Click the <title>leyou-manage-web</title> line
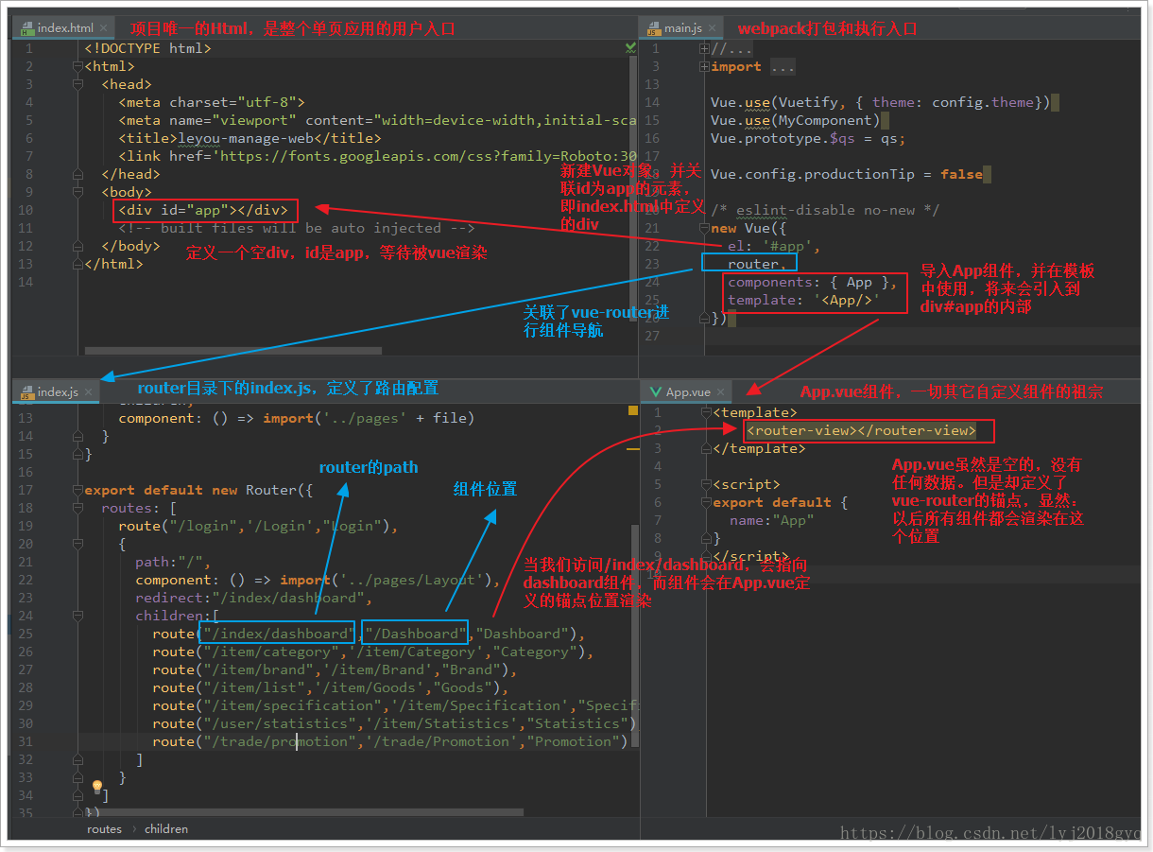This screenshot has width=1153, height=852. tap(250, 138)
